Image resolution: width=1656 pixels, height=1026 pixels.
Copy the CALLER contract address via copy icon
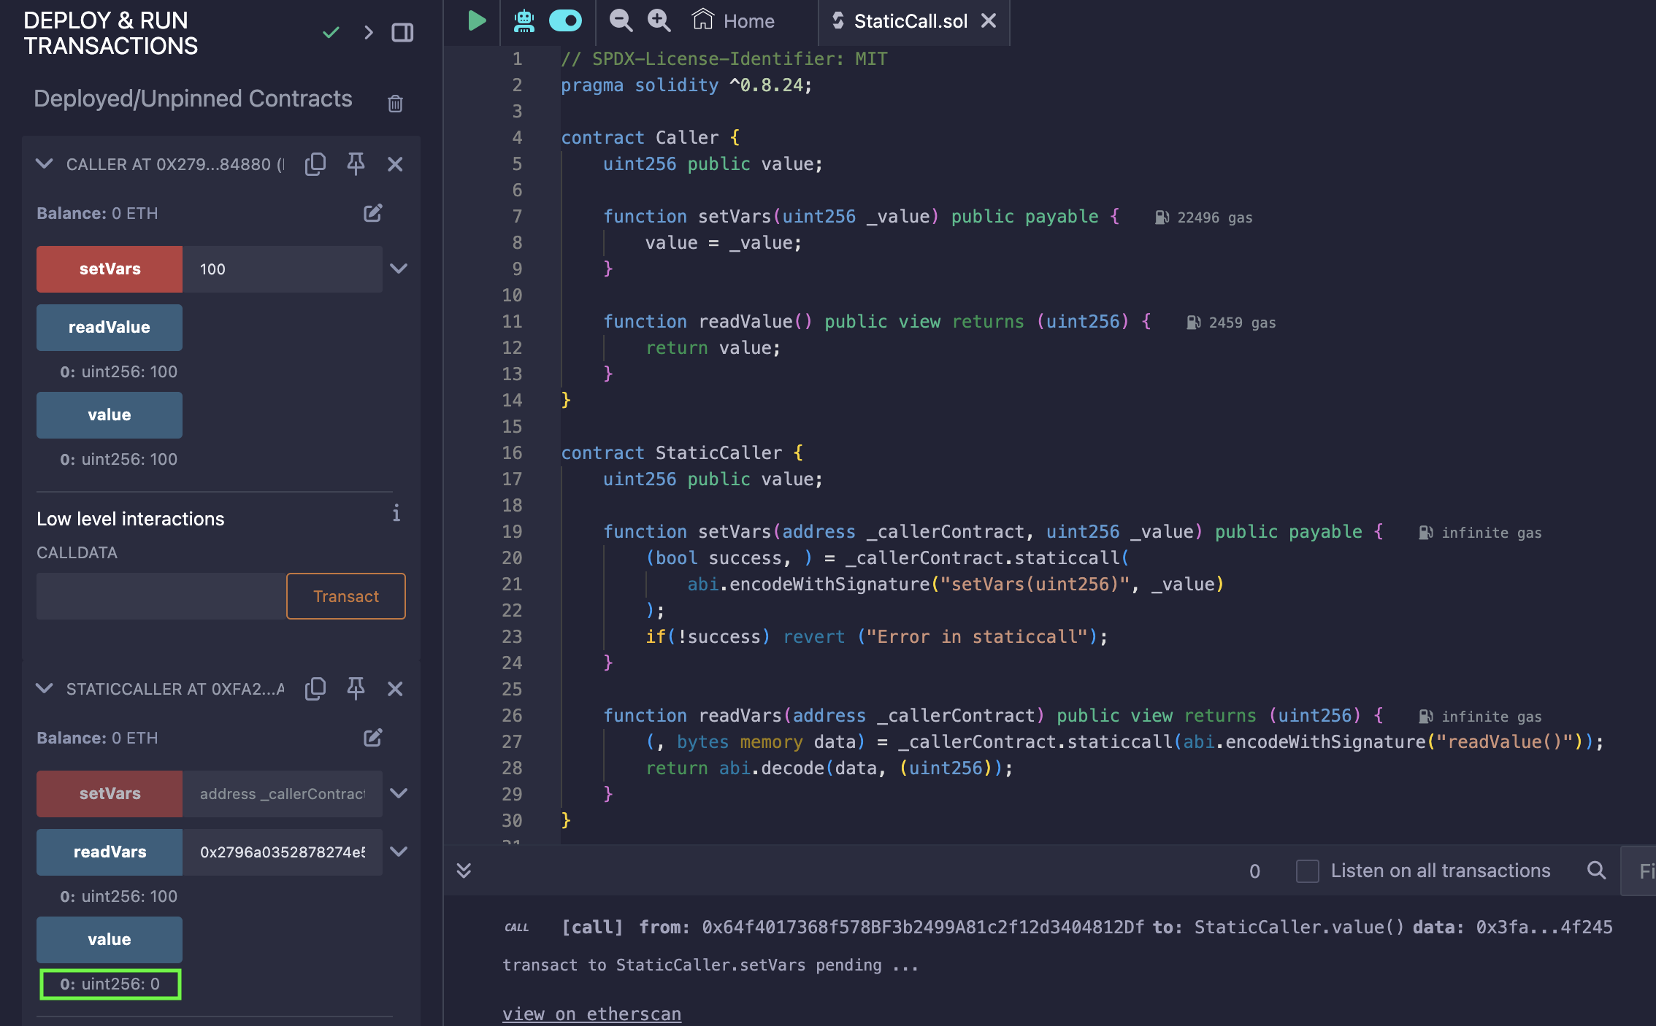[315, 164]
